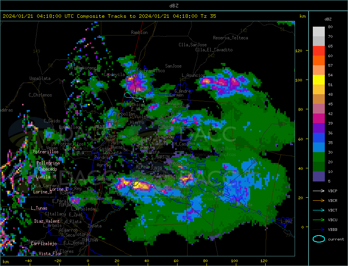This screenshot has width=348, height=266.
Task: Click the orange VBCR arrow in legend
Action: [319, 201]
